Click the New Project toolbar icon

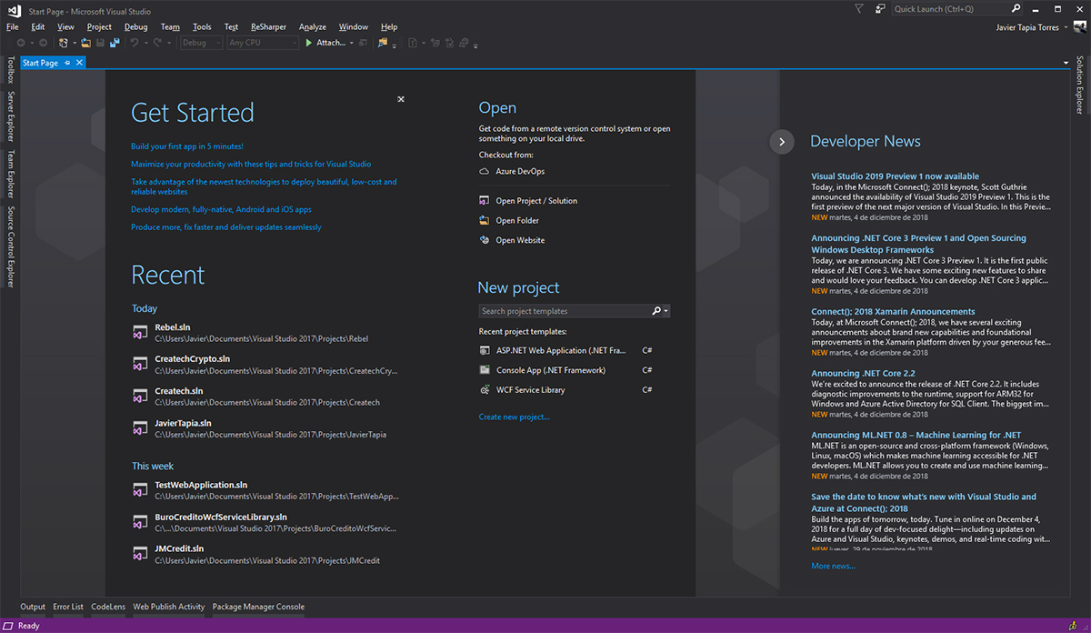[64, 43]
